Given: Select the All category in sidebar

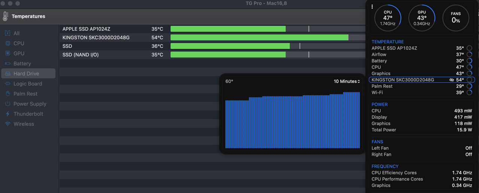Looking at the screenshot, I should click(x=16, y=33).
